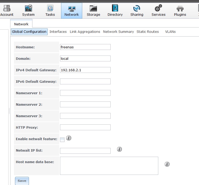Focus the Hostname field
This screenshot has height=185, width=199.
(85, 47)
